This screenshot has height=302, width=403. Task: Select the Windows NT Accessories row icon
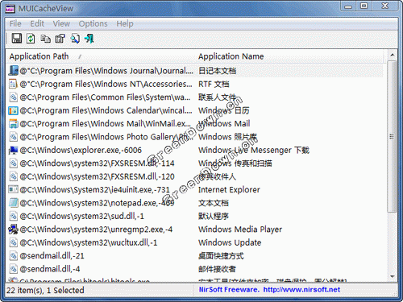click(13, 84)
